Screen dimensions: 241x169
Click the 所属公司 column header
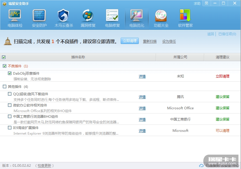[180, 57]
